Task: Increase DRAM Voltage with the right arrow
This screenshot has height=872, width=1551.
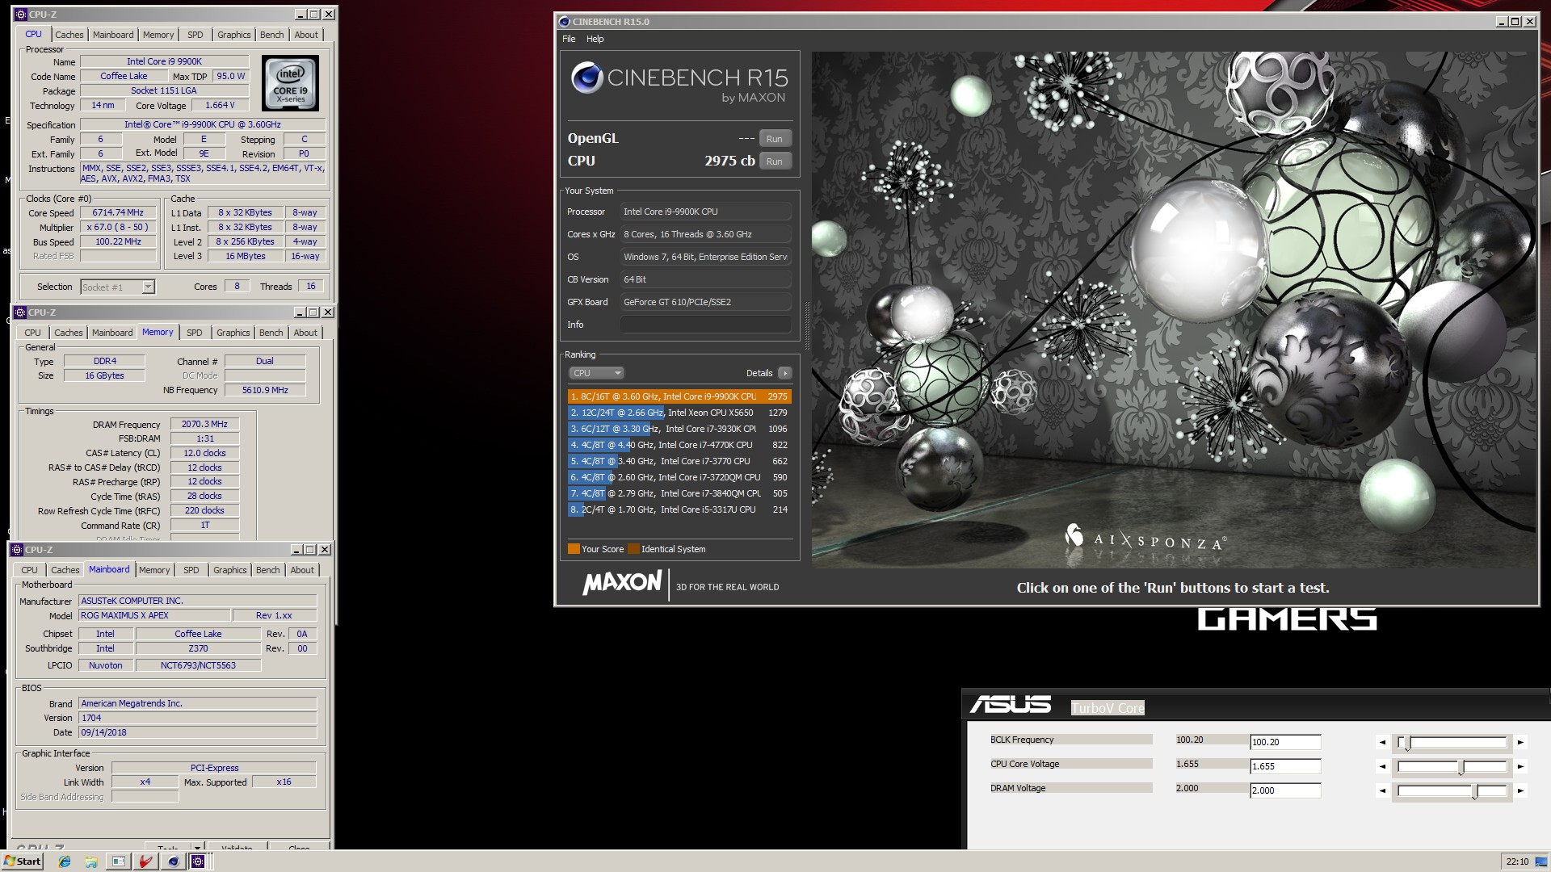Action: 1520,790
